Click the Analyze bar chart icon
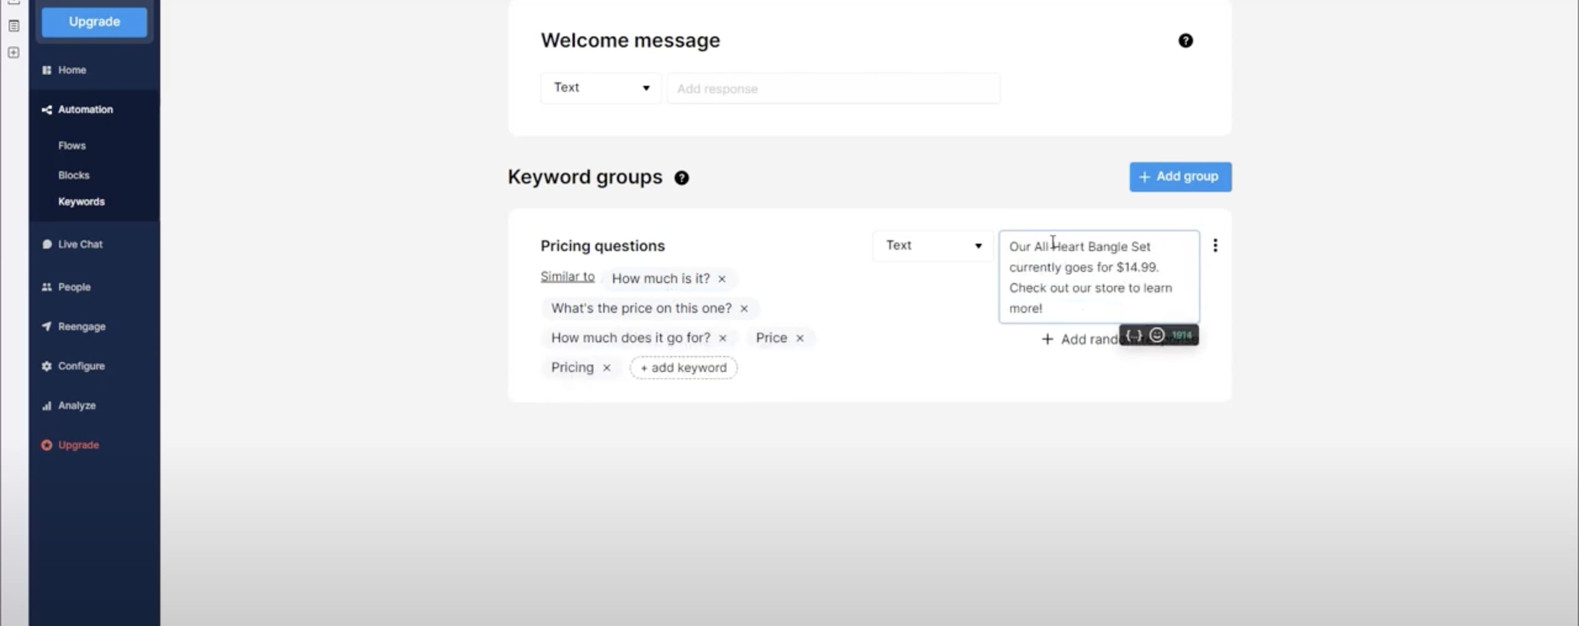The width and height of the screenshot is (1579, 626). tap(47, 405)
